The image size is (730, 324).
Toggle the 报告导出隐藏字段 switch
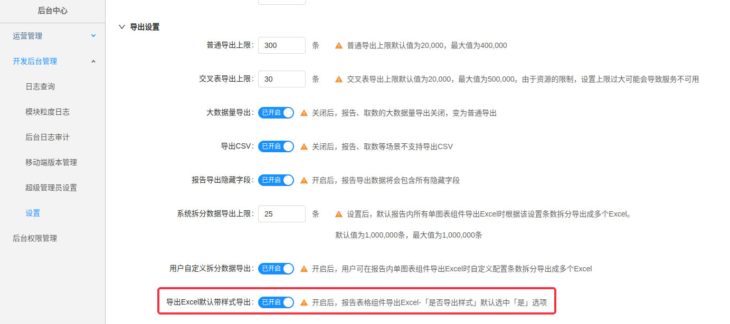point(276,180)
